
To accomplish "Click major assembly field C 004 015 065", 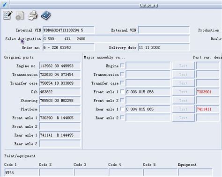I will tap(148, 109).
